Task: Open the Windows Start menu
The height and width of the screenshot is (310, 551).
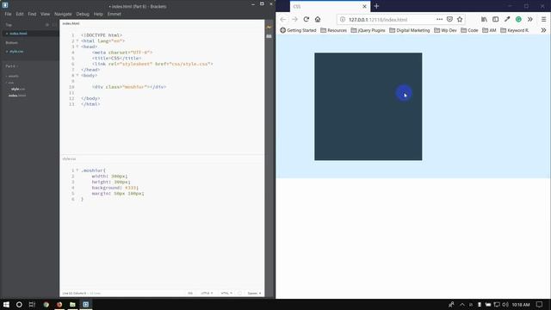Action: point(6,304)
